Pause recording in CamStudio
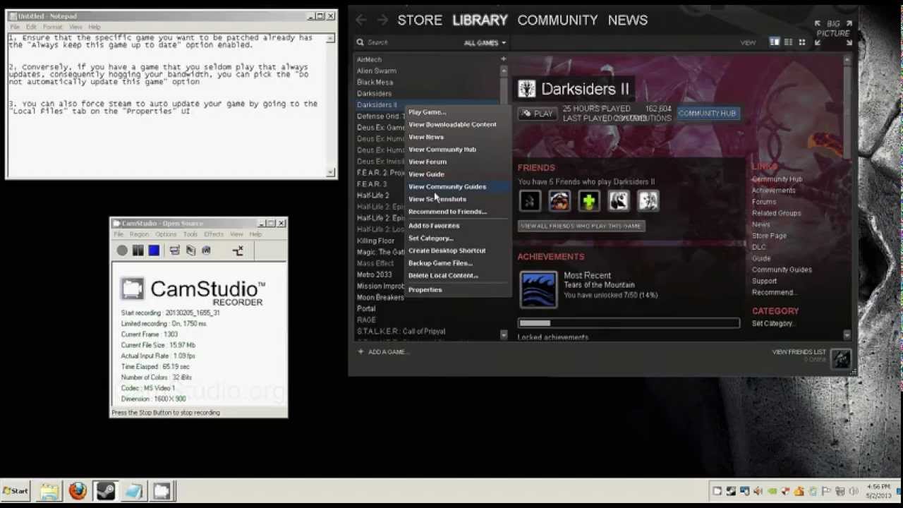 tap(138, 250)
